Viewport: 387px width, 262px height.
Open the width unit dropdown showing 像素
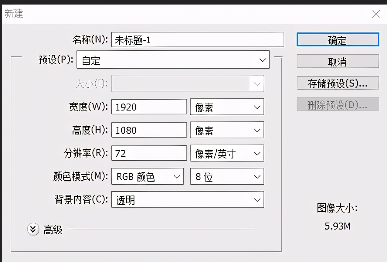[227, 107]
